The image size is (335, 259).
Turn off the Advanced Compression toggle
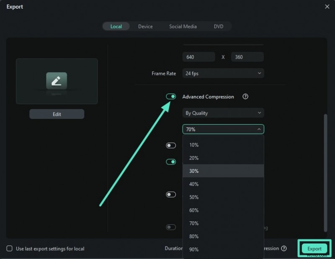point(171,97)
